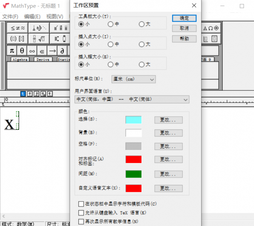Open the relational symbols palette (≤ ≠ ≈)
254x226 pixels.
[x=17, y=28]
